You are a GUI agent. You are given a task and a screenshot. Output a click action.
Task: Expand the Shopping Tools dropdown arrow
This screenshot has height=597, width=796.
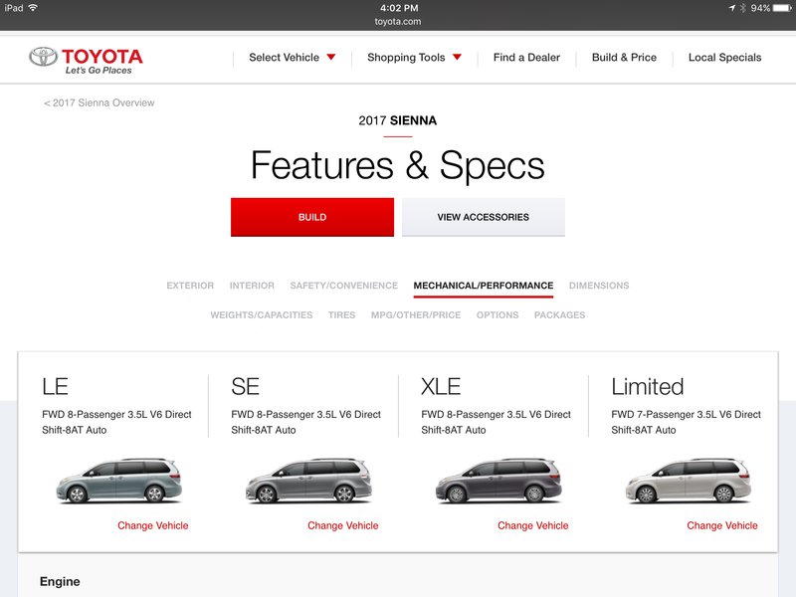tap(457, 58)
